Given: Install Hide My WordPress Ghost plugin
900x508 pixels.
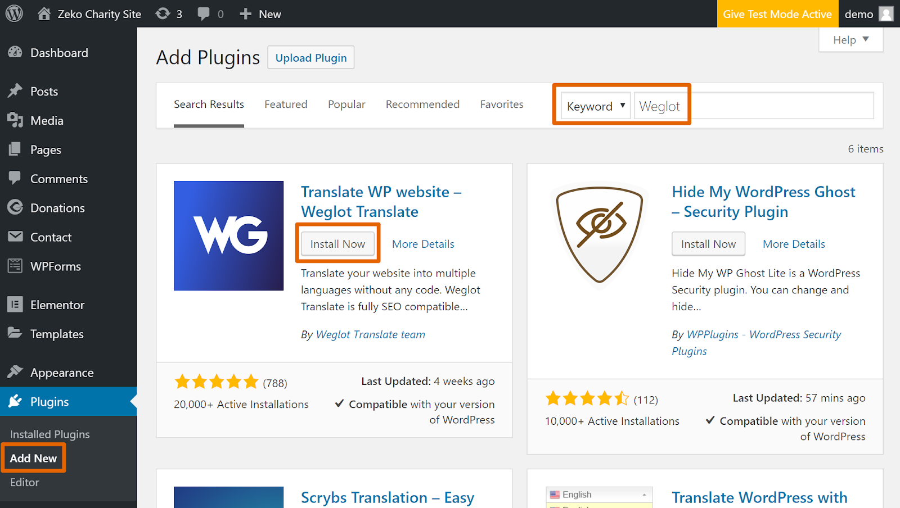Looking at the screenshot, I should point(708,244).
